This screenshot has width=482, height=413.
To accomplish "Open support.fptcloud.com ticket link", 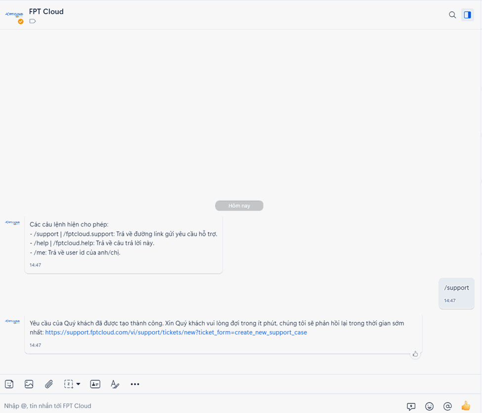I will tap(176, 332).
